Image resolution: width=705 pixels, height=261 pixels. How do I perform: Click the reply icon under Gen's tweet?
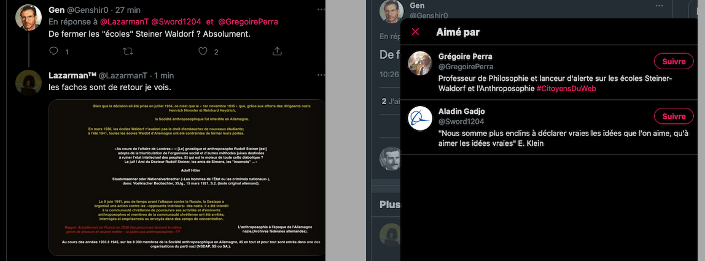click(54, 51)
